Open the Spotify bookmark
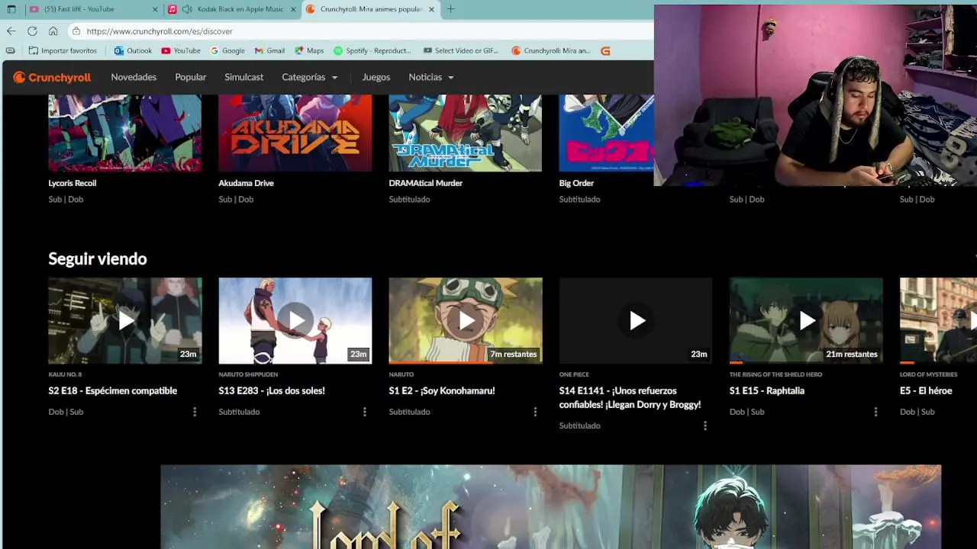 pos(372,51)
